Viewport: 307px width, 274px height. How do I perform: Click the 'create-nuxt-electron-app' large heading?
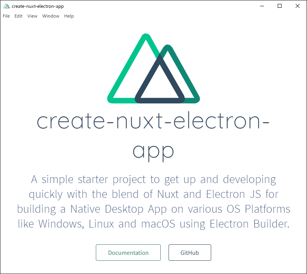tap(153, 136)
